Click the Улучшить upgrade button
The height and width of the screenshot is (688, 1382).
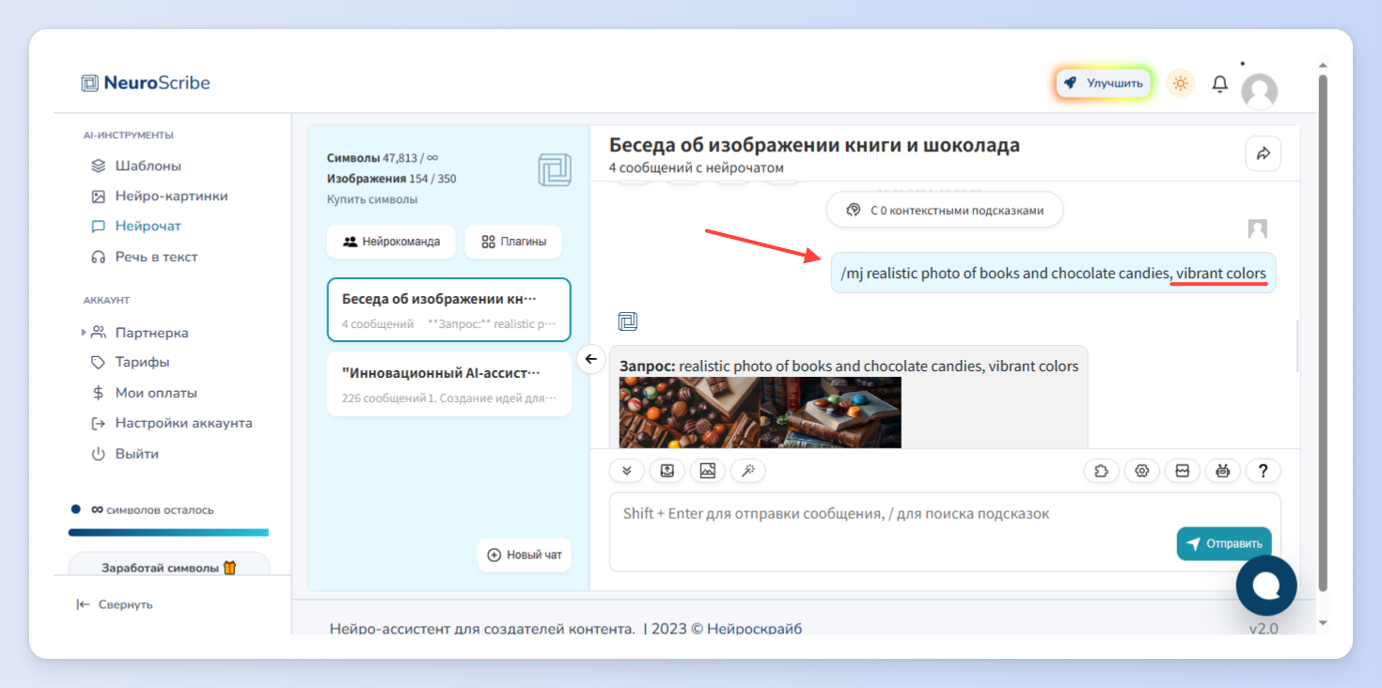1104,83
